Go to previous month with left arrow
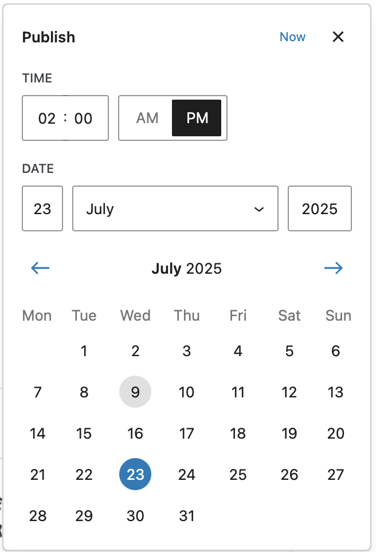This screenshot has height=552, width=376. click(x=40, y=268)
